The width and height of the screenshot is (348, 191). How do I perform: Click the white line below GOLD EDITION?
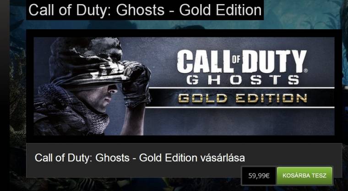point(239,107)
